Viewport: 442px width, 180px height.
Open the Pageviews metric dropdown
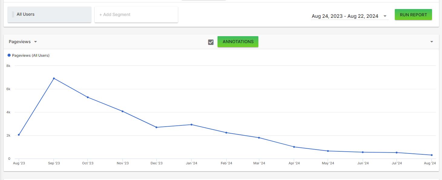click(23, 42)
